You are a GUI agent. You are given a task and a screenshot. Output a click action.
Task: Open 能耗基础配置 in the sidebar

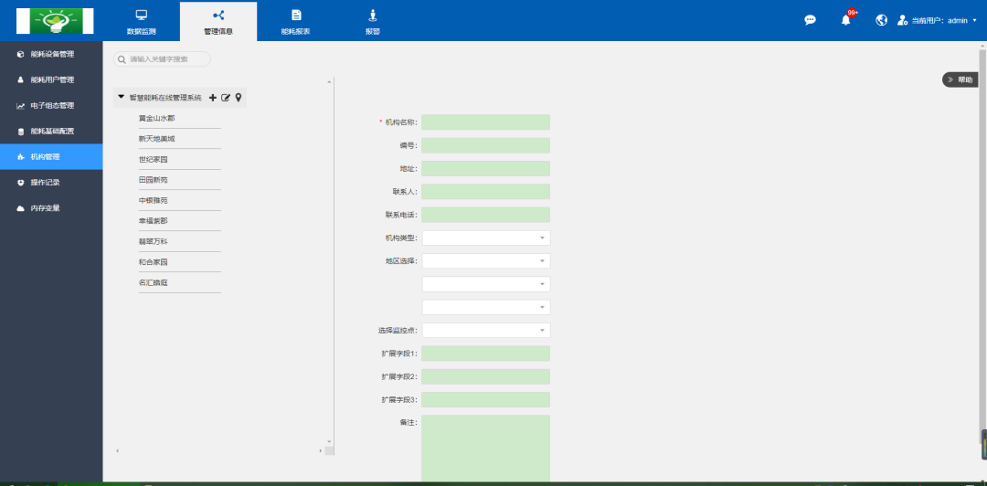51,131
